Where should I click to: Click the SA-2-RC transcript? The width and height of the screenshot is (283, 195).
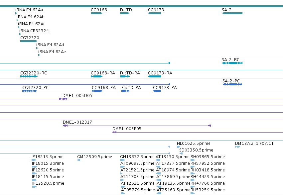232,63
